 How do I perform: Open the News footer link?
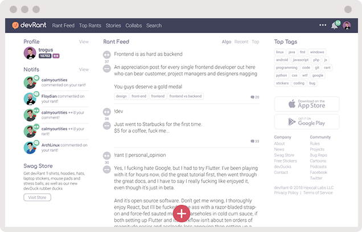coord(279,149)
